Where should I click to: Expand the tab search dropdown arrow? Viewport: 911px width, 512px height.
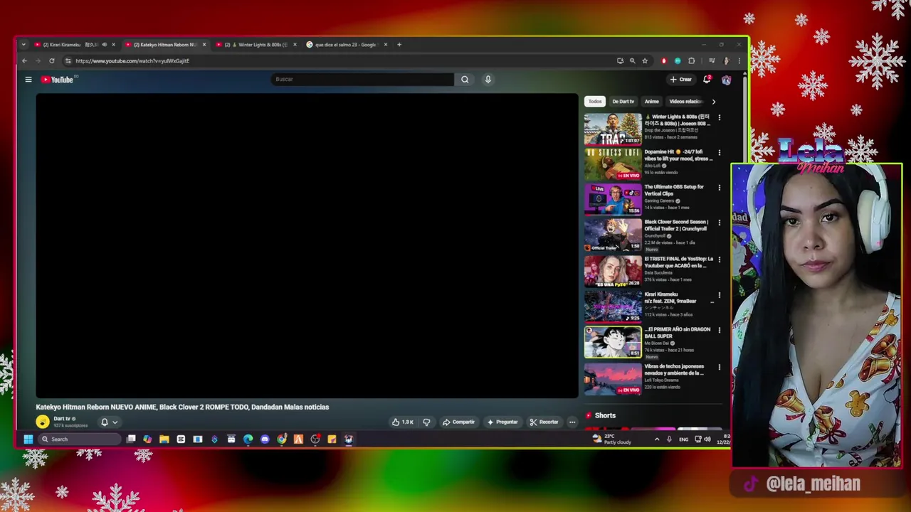click(23, 45)
